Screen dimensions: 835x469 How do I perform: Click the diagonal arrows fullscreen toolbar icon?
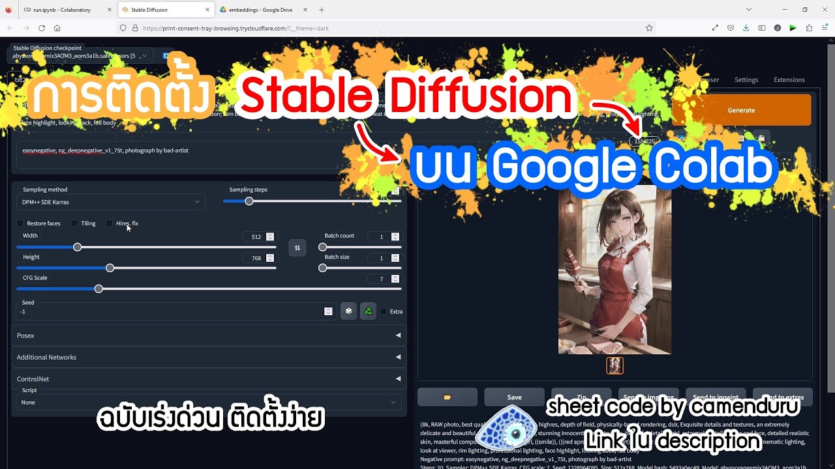[715, 28]
